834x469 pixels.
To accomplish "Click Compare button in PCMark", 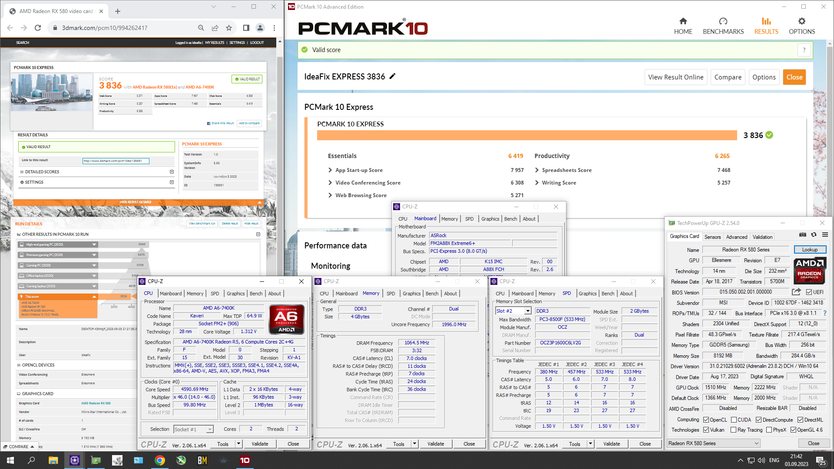I will [728, 77].
